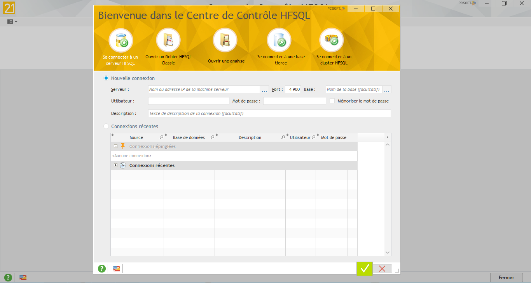Image resolution: width=531 pixels, height=283 pixels.
Task: Open help with the dialog's green question mark
Action: point(102,269)
